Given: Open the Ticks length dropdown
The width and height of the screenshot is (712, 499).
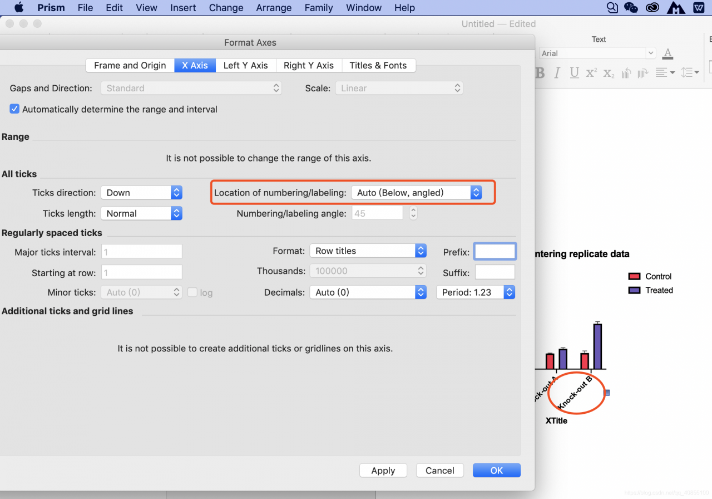Looking at the screenshot, I should coord(141,213).
